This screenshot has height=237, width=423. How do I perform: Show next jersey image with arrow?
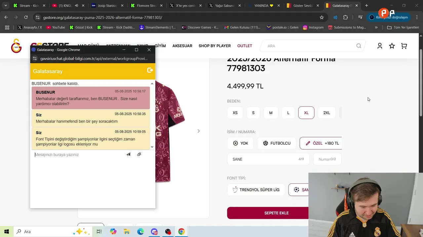[x=199, y=131]
